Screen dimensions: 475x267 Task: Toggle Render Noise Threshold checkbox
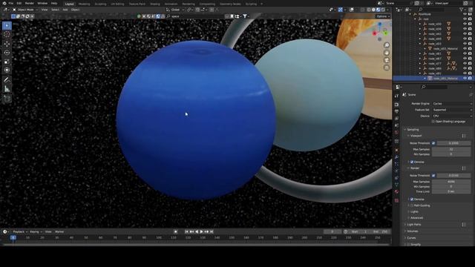click(433, 175)
